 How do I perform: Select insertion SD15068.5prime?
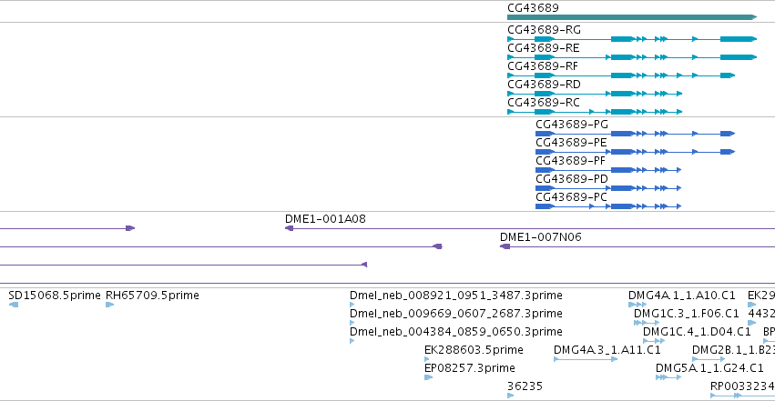tap(14, 305)
